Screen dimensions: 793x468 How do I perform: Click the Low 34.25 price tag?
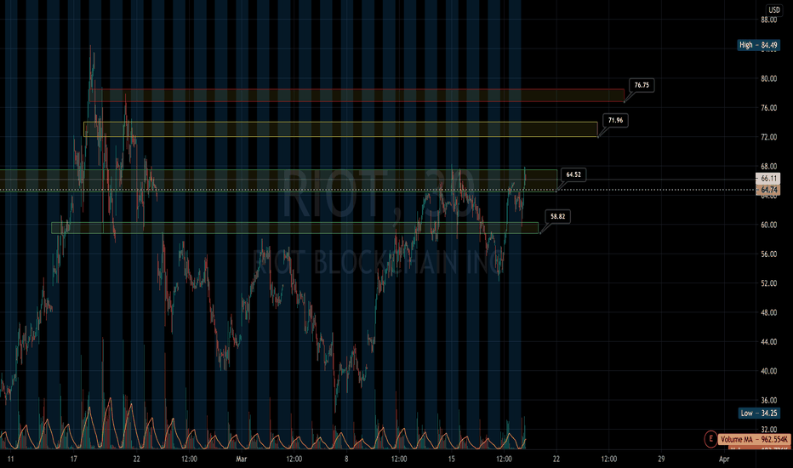[759, 414]
